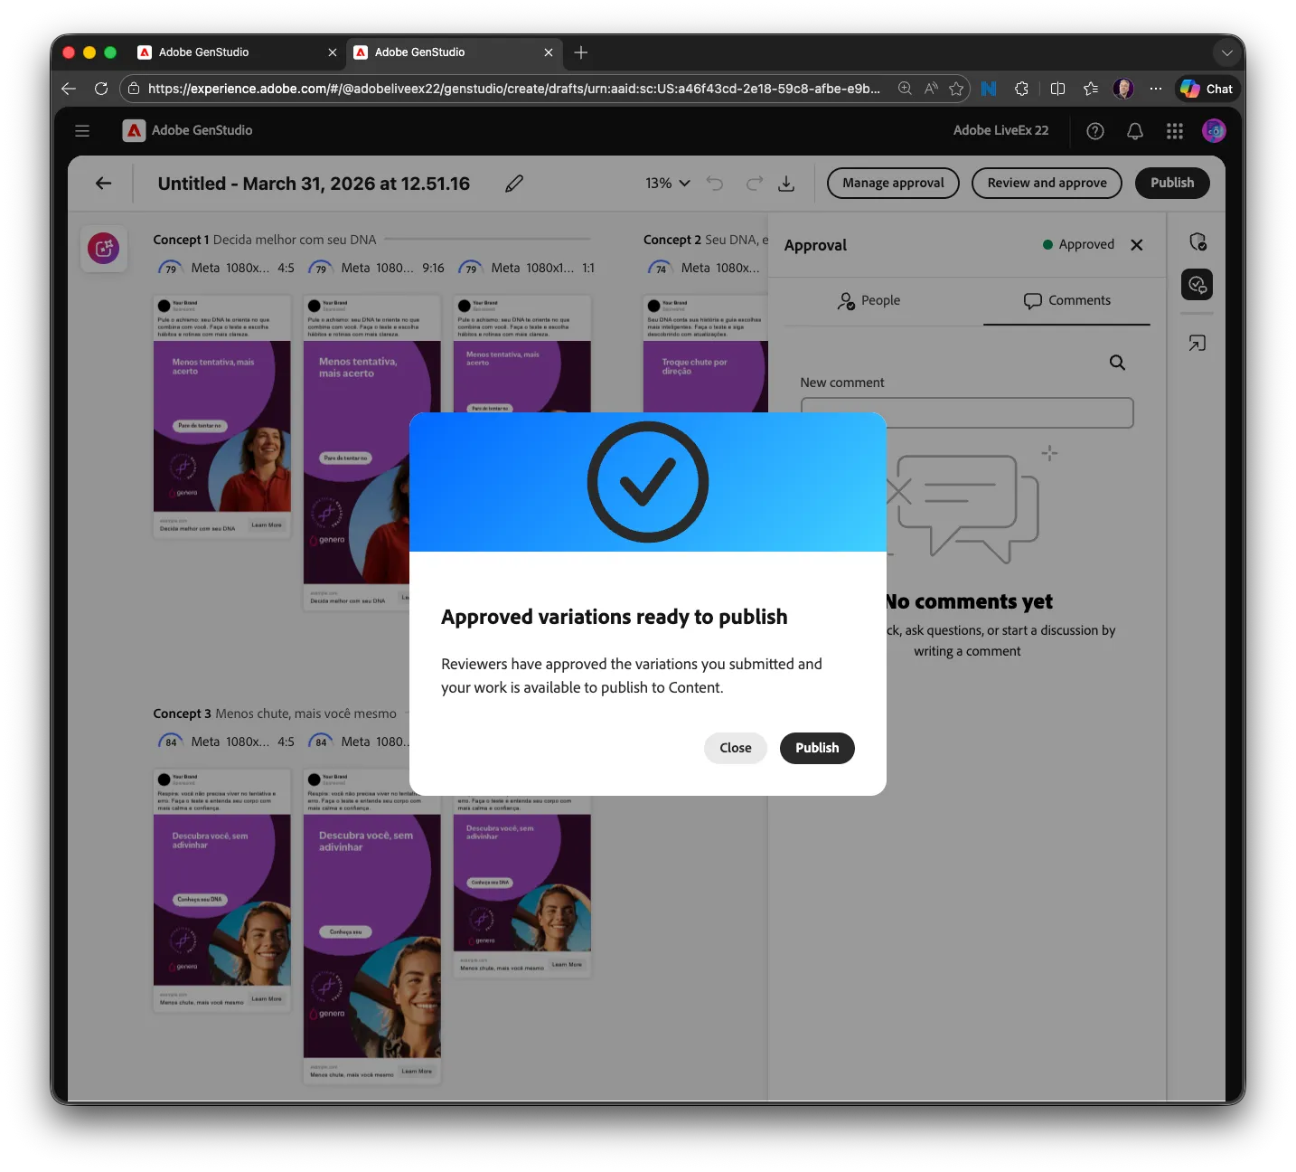Open browser settings and more menu
This screenshot has width=1296, height=1172.
pyautogui.click(x=1156, y=89)
